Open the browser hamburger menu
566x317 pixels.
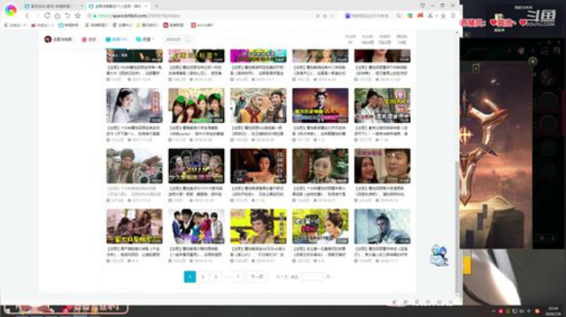453,16
